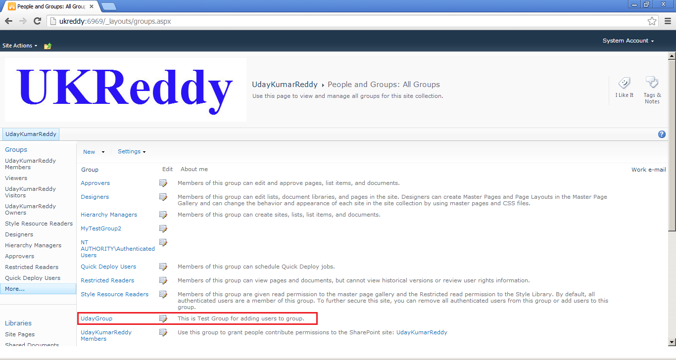This screenshot has height=360, width=676.
Task: Click the Navigate Up folder icon
Action: point(48,46)
